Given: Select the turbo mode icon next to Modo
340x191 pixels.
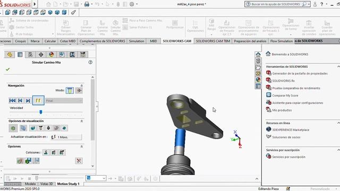Looking at the screenshot, I should pos(79,90).
